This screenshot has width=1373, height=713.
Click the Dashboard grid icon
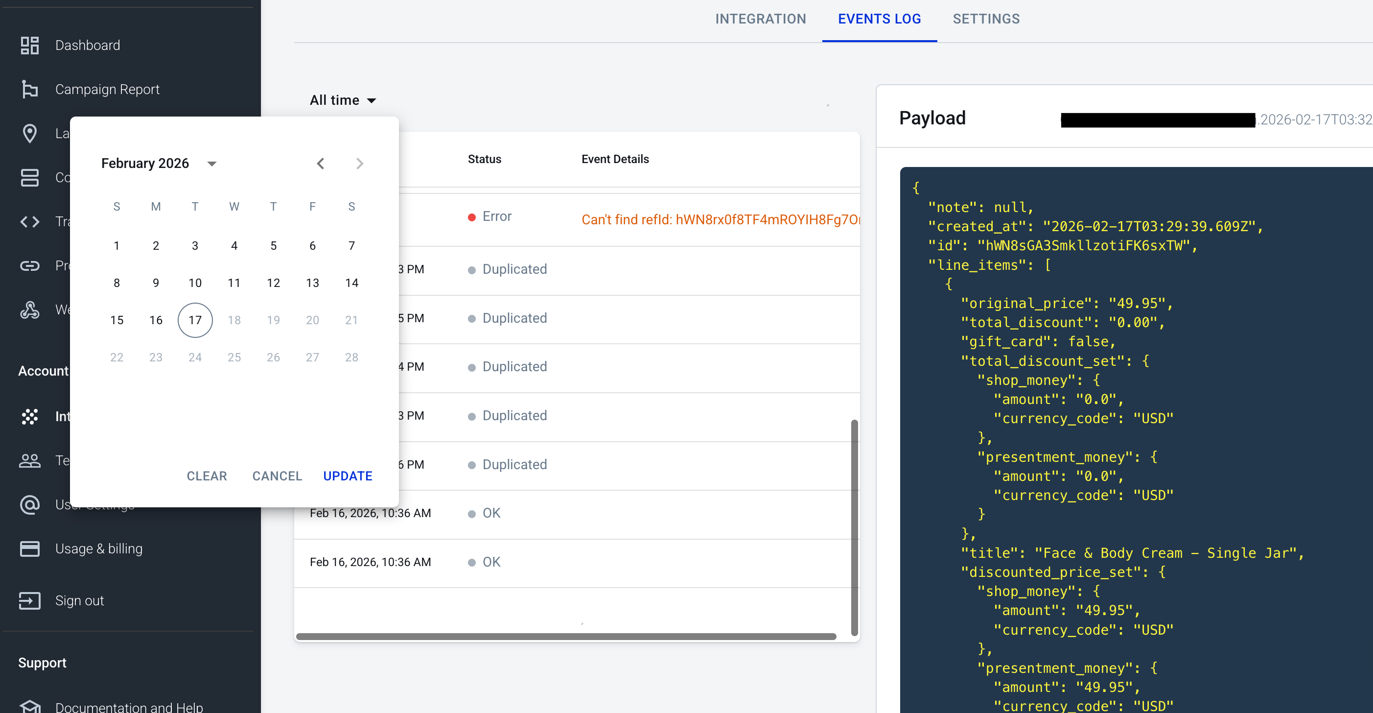click(30, 46)
